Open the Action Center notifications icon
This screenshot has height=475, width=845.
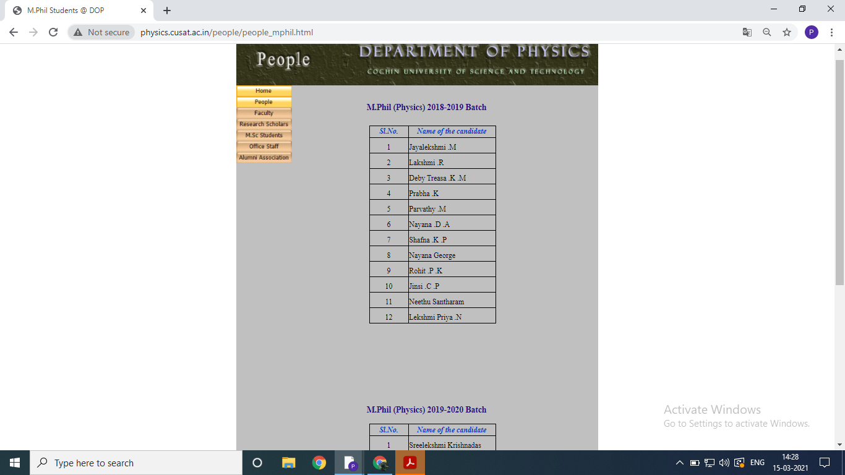(824, 463)
